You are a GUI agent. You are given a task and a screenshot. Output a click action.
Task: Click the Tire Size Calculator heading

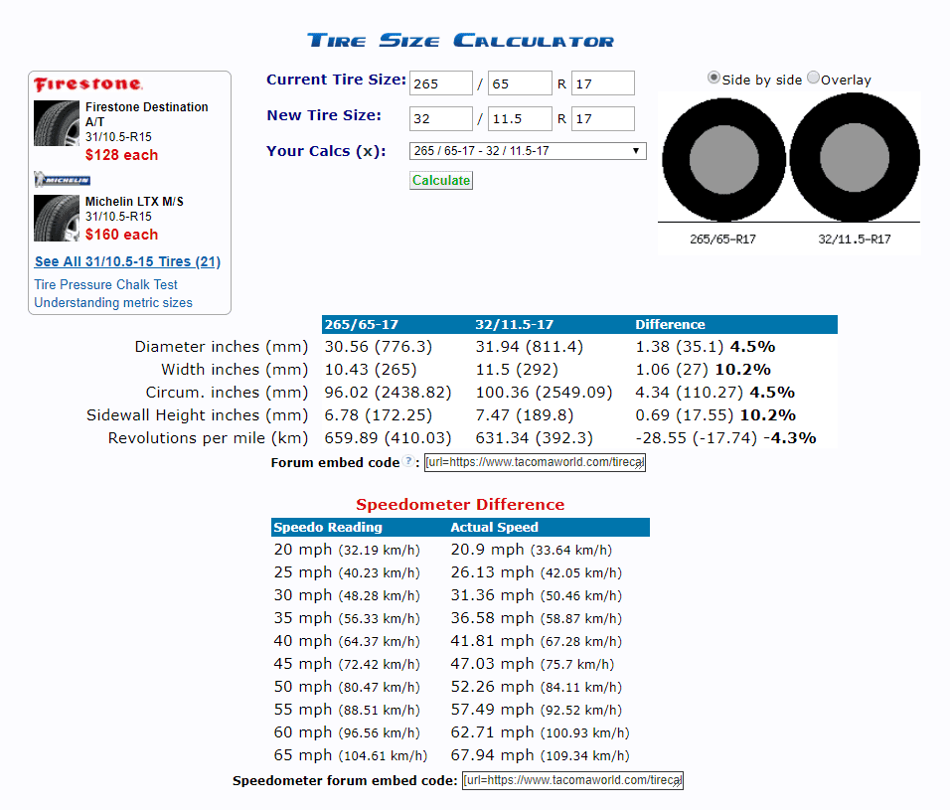pos(460,41)
